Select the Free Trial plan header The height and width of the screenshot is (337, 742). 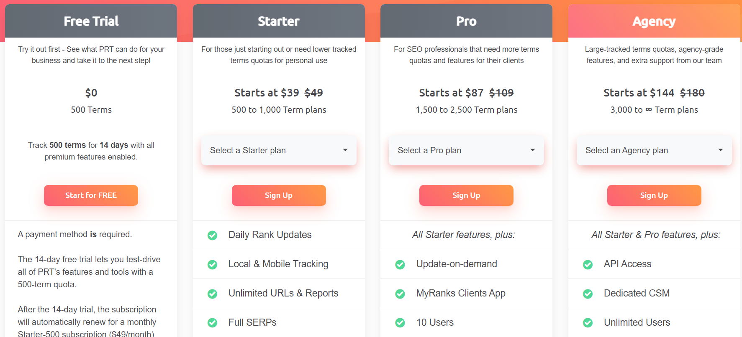coord(91,21)
